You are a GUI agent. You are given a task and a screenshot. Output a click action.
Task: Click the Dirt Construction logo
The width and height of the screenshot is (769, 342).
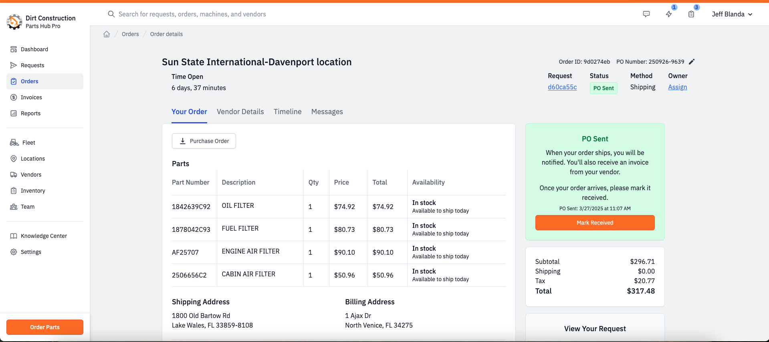pos(14,22)
